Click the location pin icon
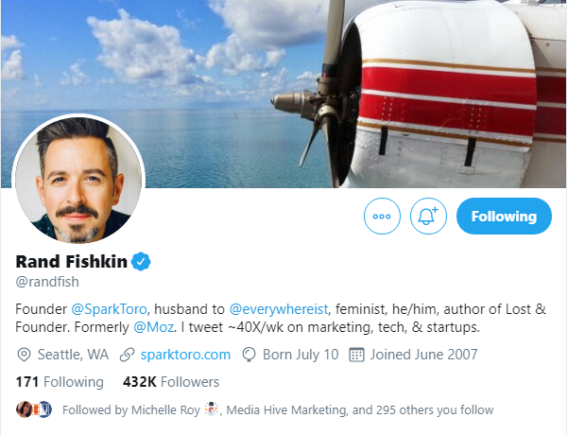 click(x=25, y=355)
